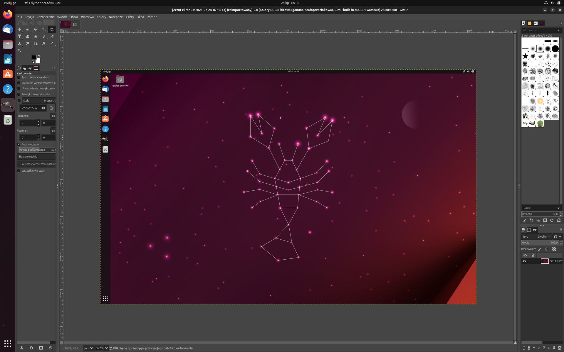Open layer mode 'Zwykłe' dropdown
The height and width of the screenshot is (352, 564).
(x=544, y=236)
